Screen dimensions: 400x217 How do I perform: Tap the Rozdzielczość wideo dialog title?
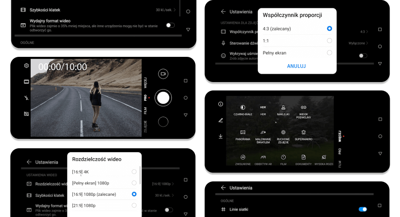(x=97, y=159)
